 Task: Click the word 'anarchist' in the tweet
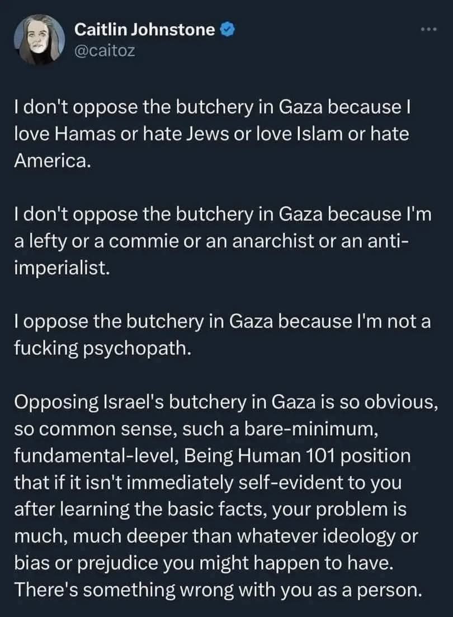[273, 241]
